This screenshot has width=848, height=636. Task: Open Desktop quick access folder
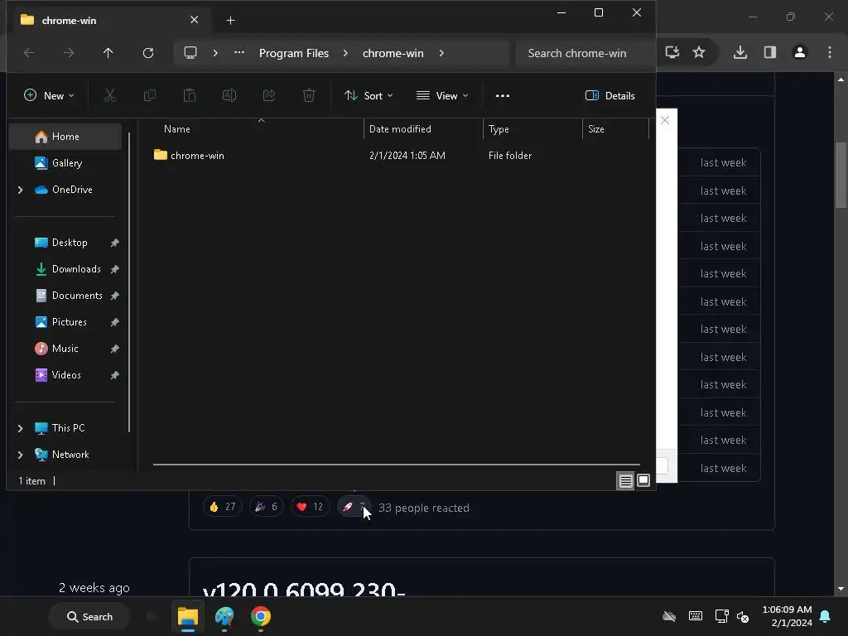[x=70, y=243]
